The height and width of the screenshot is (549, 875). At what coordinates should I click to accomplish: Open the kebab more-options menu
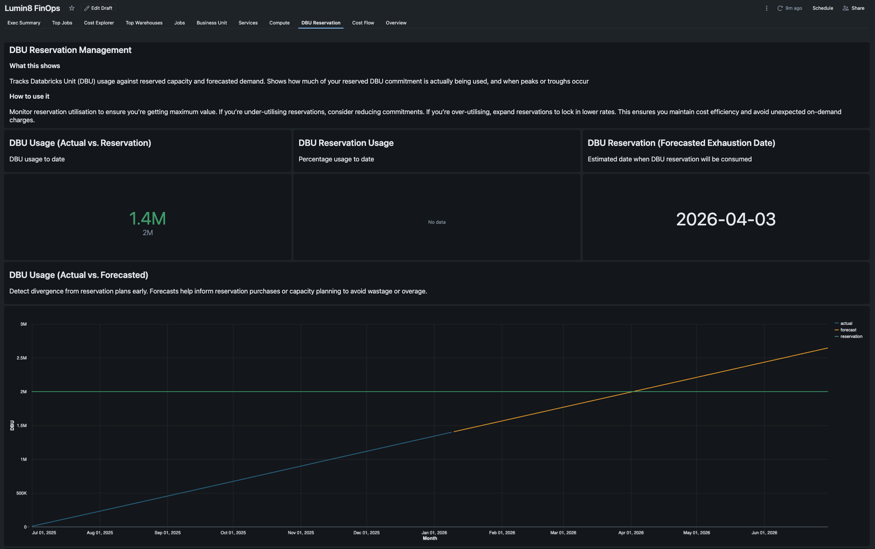pos(767,8)
